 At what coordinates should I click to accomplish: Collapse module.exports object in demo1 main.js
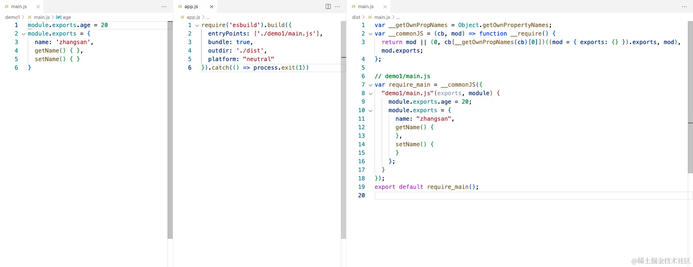[24, 34]
